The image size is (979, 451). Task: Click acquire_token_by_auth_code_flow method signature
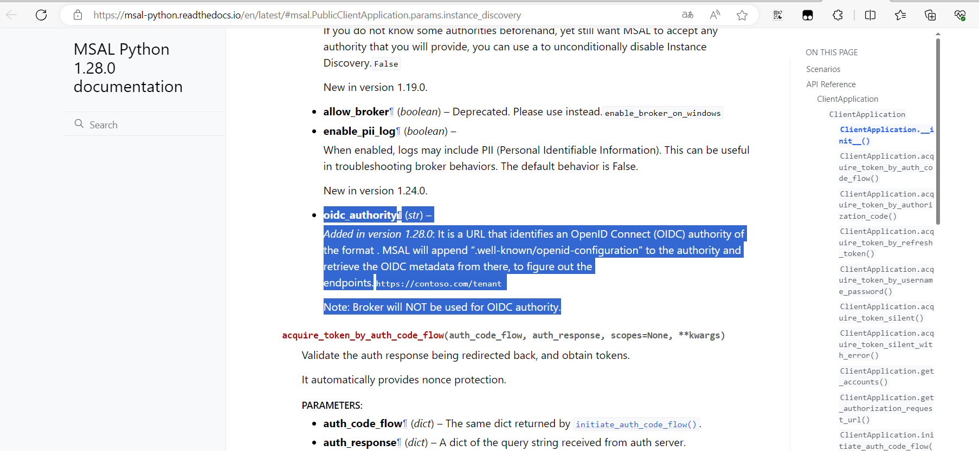503,335
